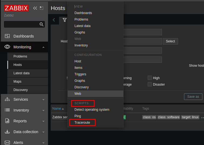Focus the host groups input field

(142, 41)
